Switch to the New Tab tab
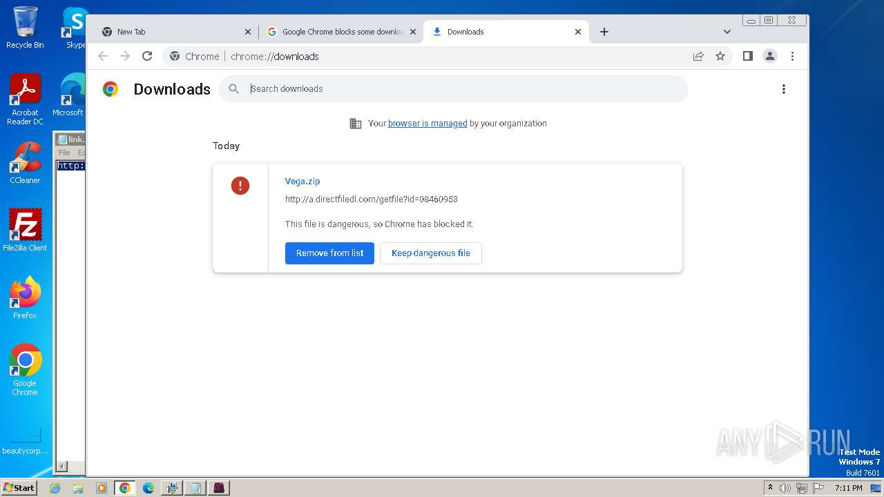The image size is (884, 497). 175,32
